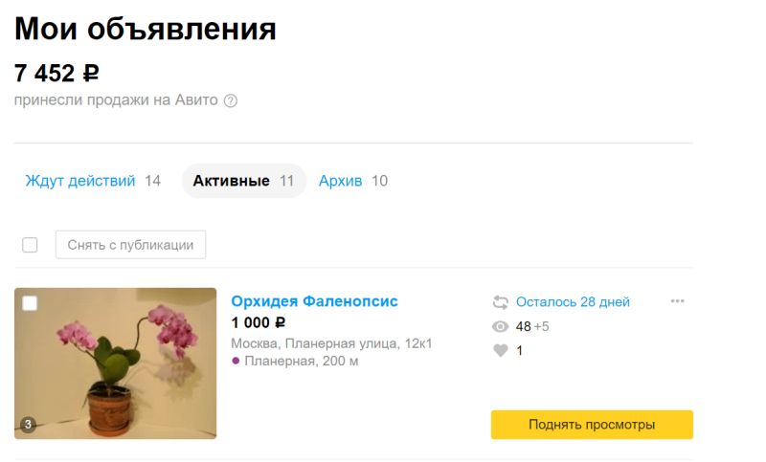Click the Снять с публикации button

pyautogui.click(x=130, y=245)
